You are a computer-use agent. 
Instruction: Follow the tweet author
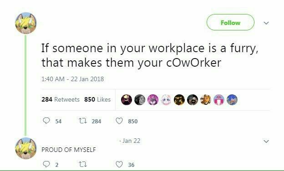pyautogui.click(x=230, y=22)
